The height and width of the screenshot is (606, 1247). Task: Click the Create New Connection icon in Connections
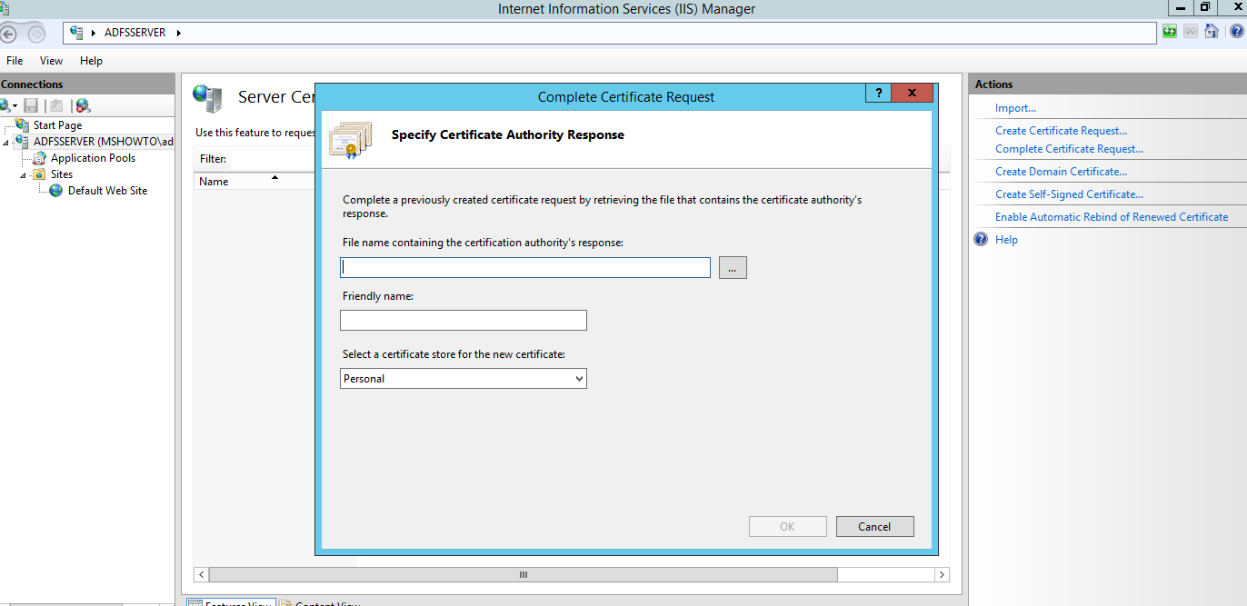click(5, 105)
